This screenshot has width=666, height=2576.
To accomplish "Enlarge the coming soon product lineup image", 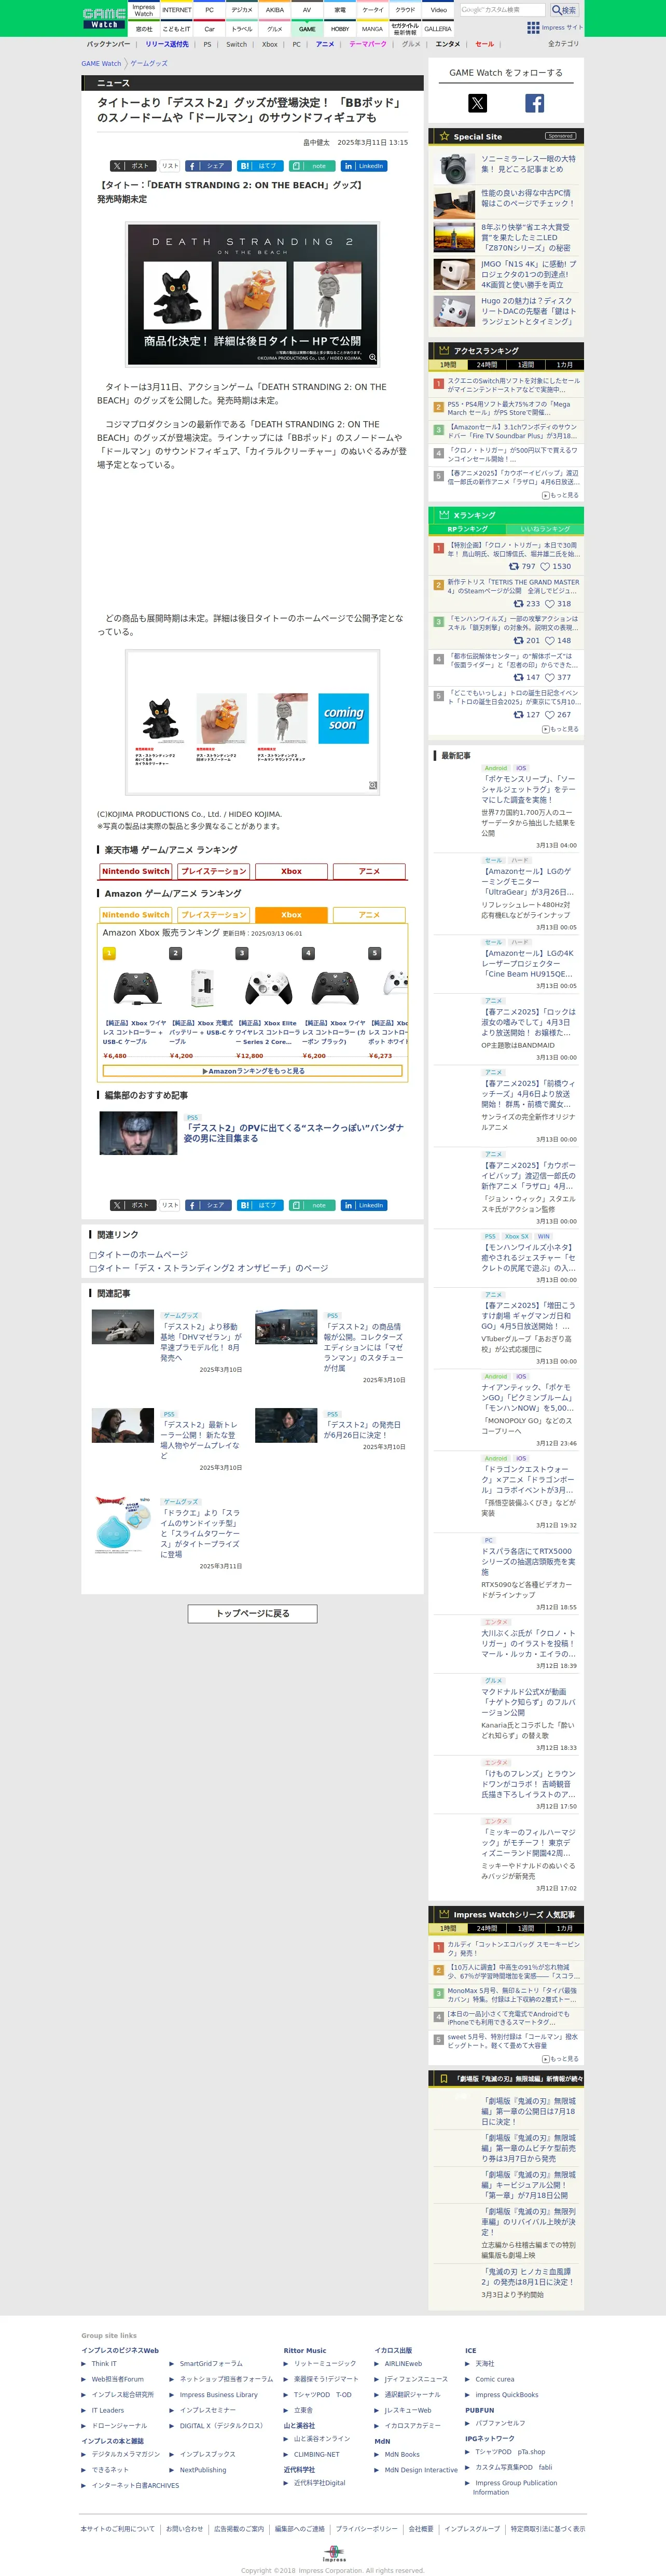I will point(252,722).
